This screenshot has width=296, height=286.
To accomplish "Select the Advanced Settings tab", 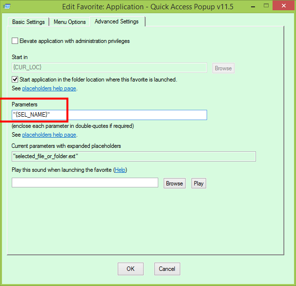I will coord(117,21).
